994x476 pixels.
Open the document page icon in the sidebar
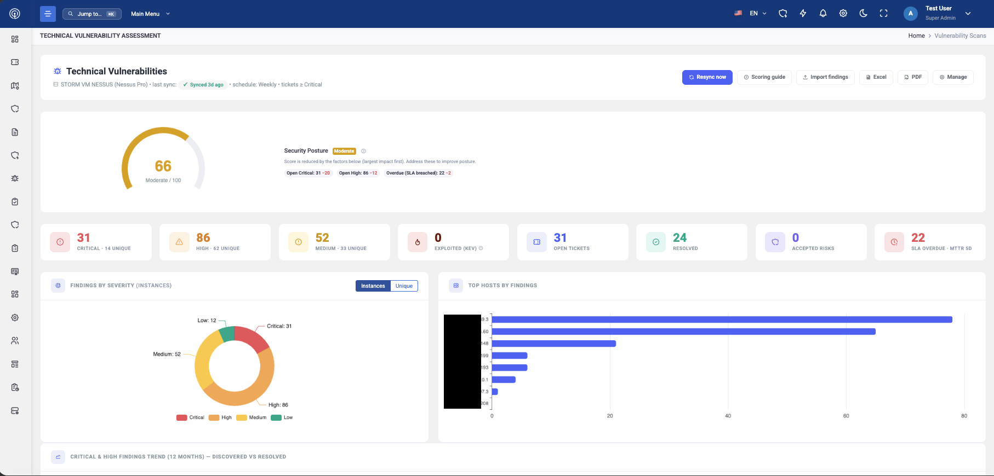tap(15, 132)
